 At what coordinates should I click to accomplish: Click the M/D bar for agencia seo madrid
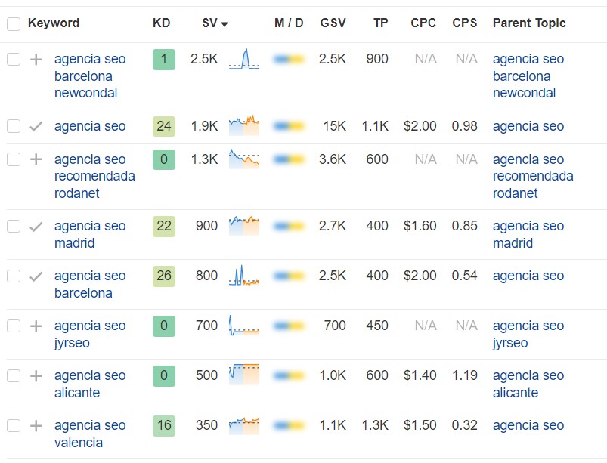click(x=290, y=226)
